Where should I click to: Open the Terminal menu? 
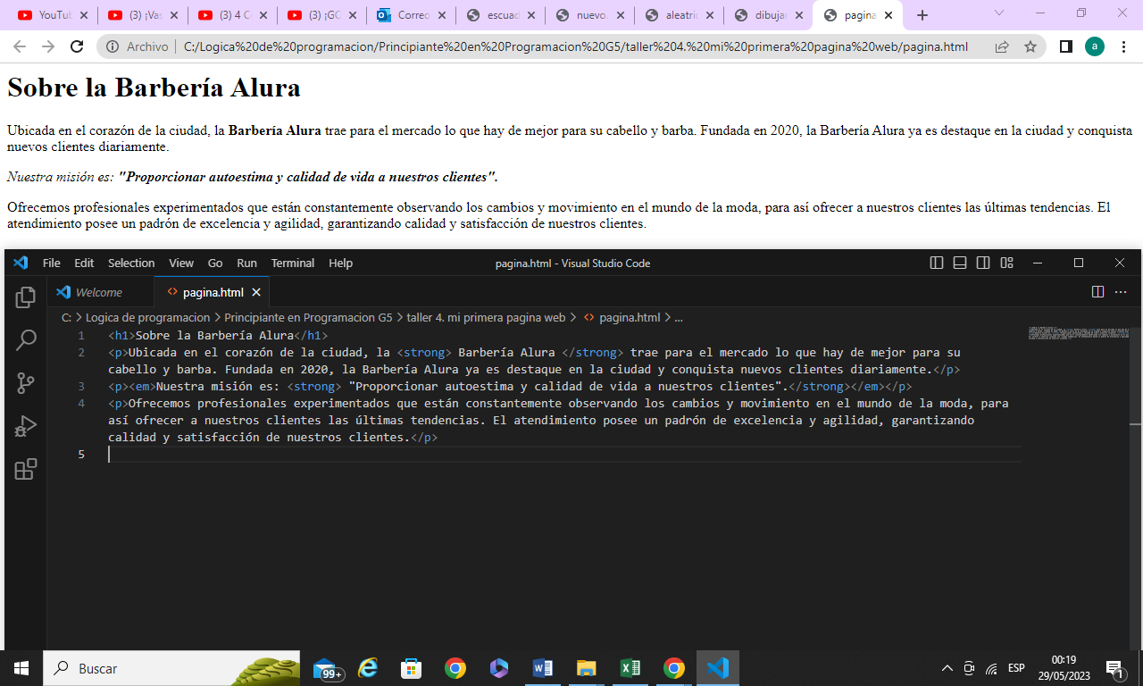pos(293,263)
